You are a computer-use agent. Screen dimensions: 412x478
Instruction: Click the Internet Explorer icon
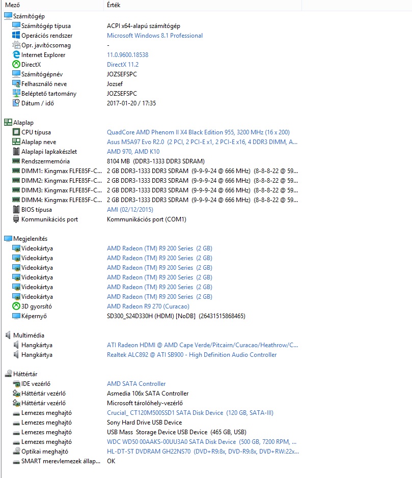point(16,54)
